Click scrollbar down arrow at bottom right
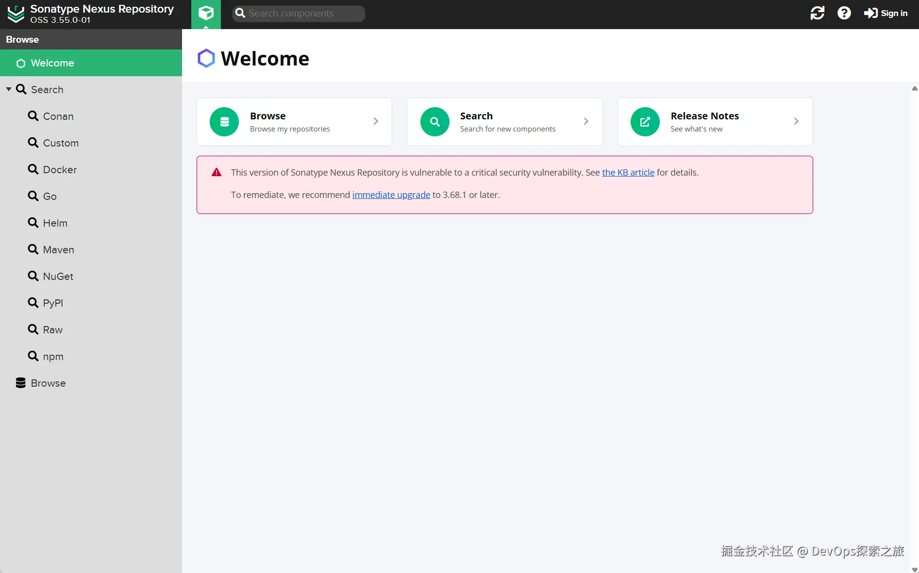 coord(915,570)
